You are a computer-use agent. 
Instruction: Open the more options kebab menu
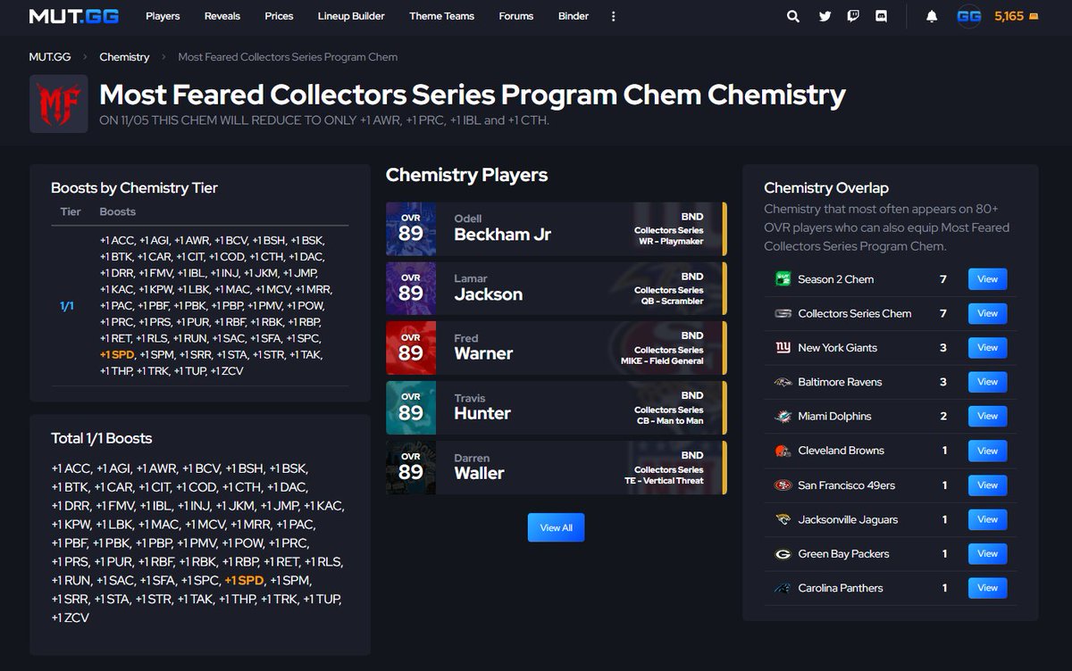613,16
